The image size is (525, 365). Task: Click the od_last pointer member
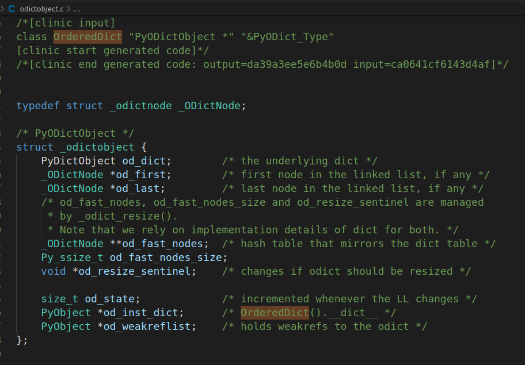pyautogui.click(x=138, y=189)
